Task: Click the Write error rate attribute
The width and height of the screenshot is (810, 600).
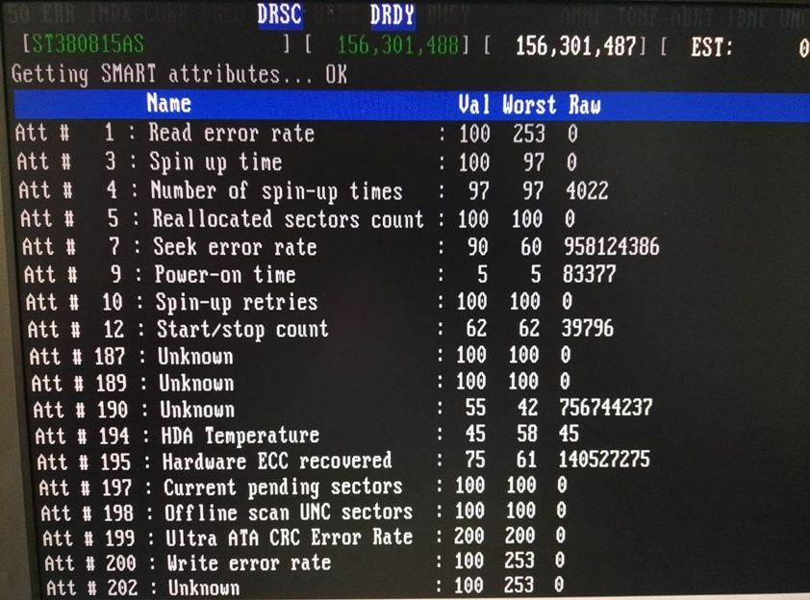Action: coord(249,562)
